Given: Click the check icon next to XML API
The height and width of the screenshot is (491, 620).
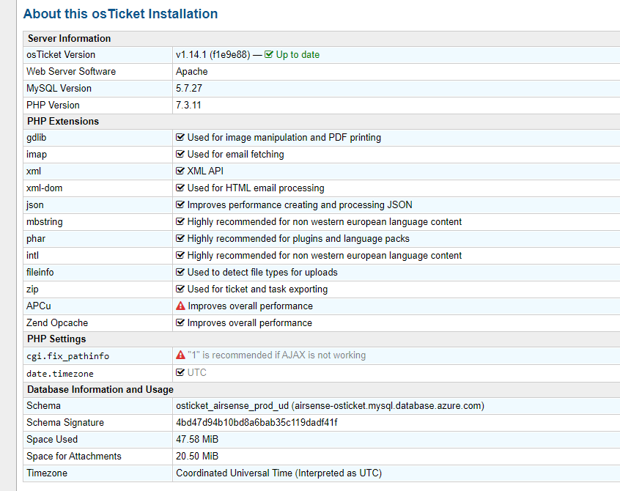Looking at the screenshot, I should pyautogui.click(x=180, y=171).
